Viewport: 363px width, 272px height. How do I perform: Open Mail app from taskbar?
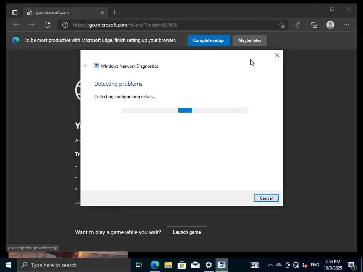[195, 265]
